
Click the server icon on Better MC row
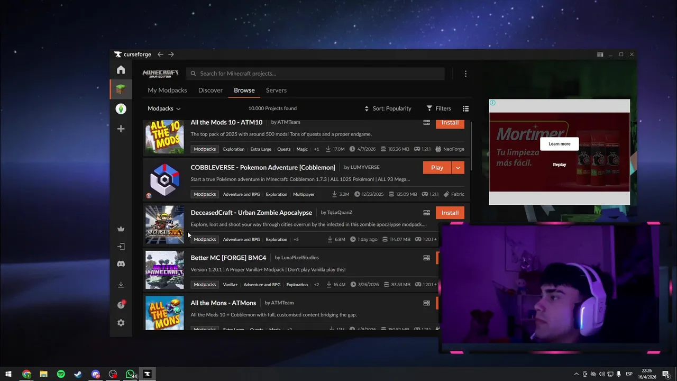tap(426, 258)
